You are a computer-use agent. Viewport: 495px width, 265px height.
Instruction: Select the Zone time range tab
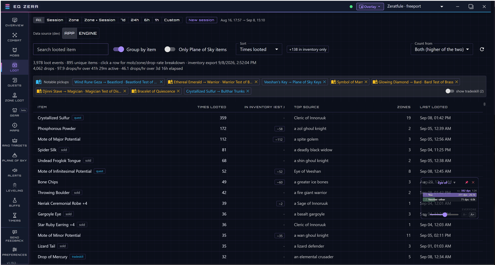click(x=74, y=20)
